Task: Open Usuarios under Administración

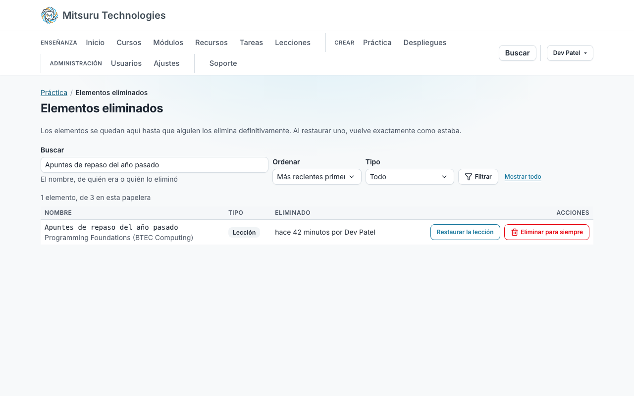Action: [x=126, y=63]
